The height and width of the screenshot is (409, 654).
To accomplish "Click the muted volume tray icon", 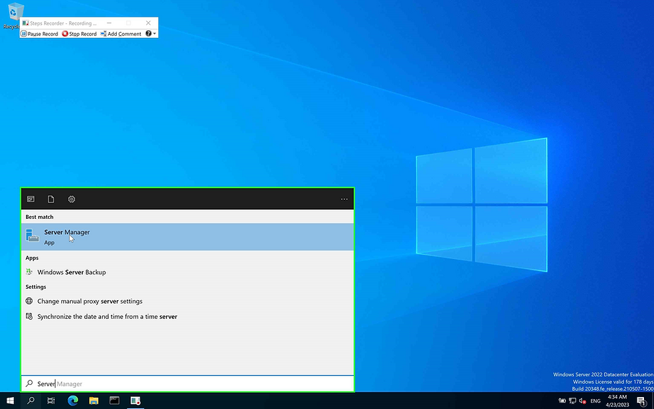I will click(x=583, y=401).
